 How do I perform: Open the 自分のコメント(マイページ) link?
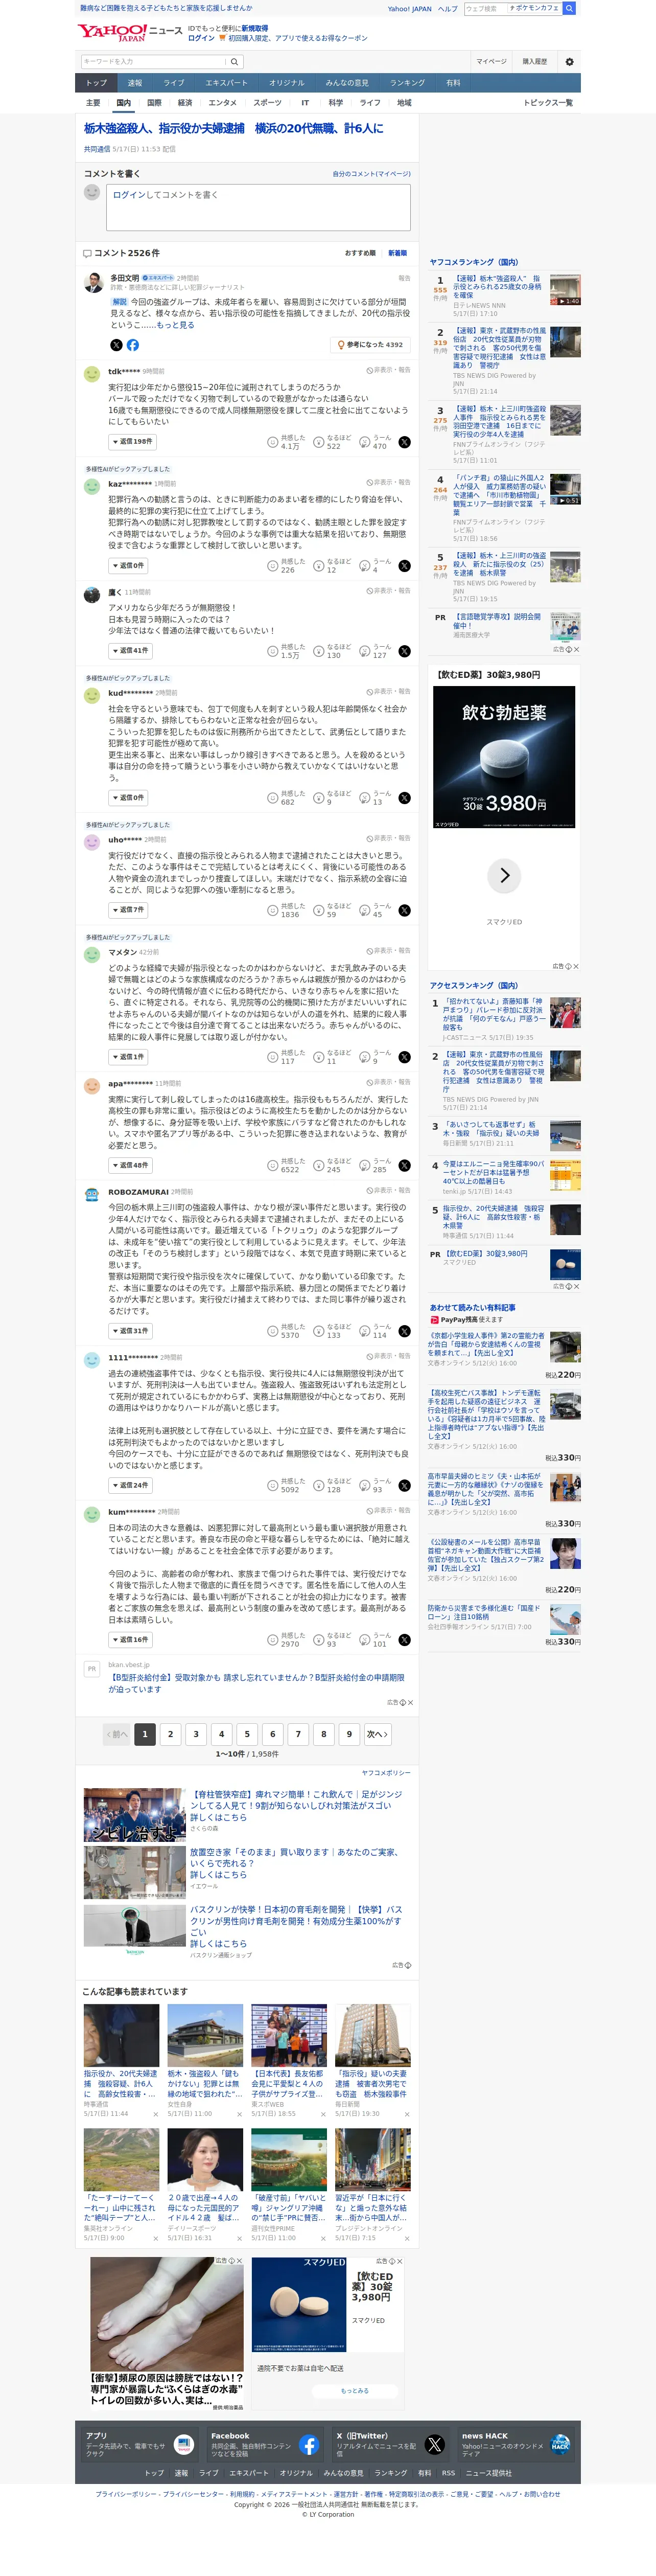coord(371,174)
